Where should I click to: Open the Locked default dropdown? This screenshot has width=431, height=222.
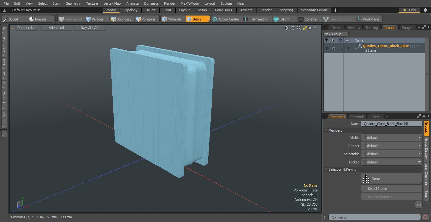pos(391,162)
